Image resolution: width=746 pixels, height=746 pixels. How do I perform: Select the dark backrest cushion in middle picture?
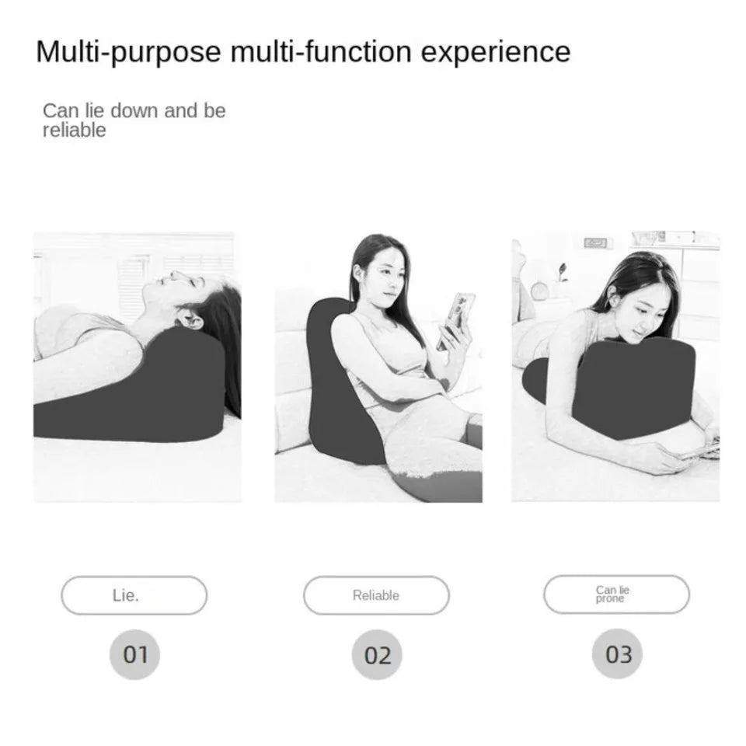pos(340,381)
